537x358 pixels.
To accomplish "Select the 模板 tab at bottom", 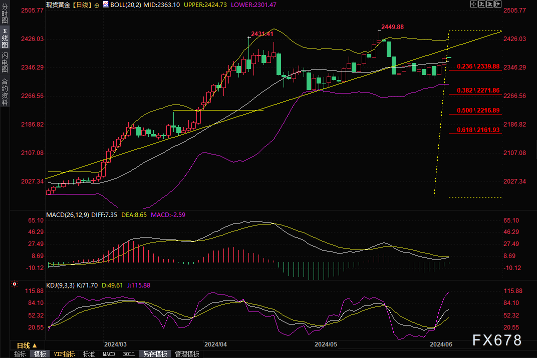I will (40, 354).
